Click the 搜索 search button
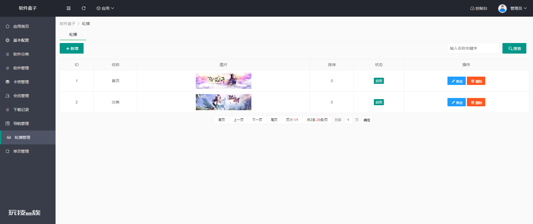 point(514,48)
